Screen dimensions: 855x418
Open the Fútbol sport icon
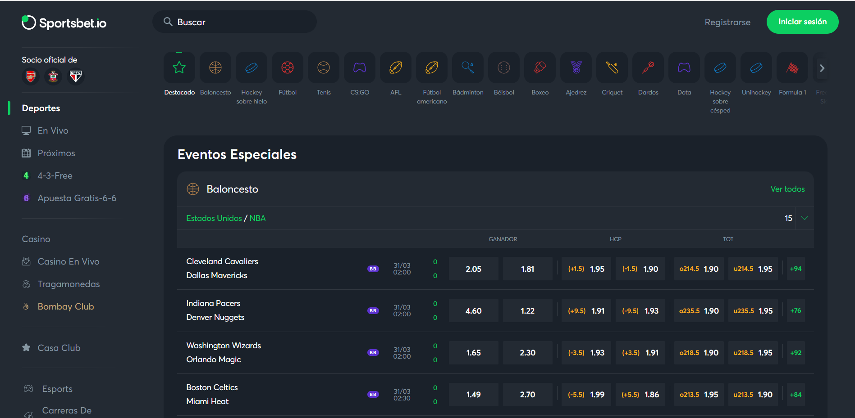pos(288,67)
